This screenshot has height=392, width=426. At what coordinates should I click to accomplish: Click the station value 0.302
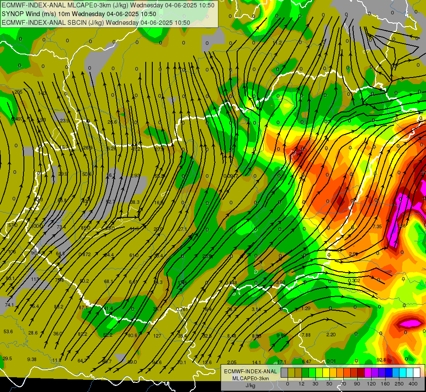pyautogui.click(x=354, y=280)
